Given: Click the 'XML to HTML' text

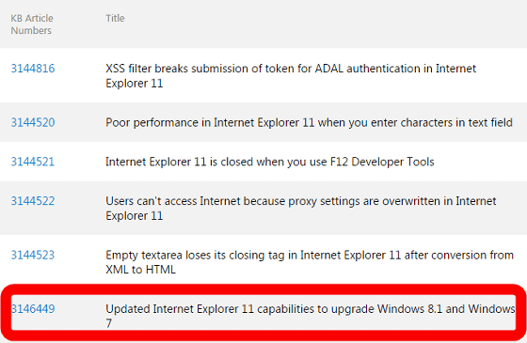Looking at the screenshot, I should 140,270.
